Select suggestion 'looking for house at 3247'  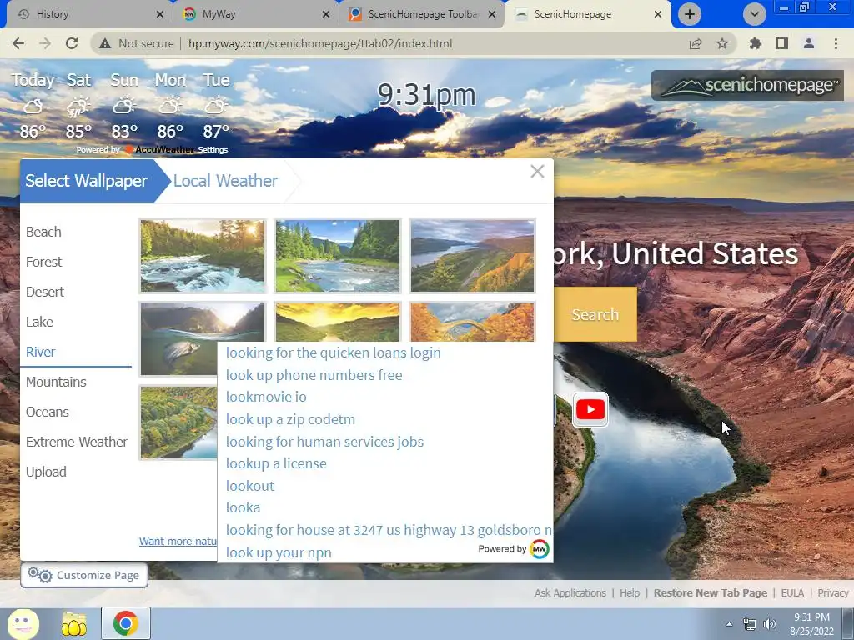389,530
